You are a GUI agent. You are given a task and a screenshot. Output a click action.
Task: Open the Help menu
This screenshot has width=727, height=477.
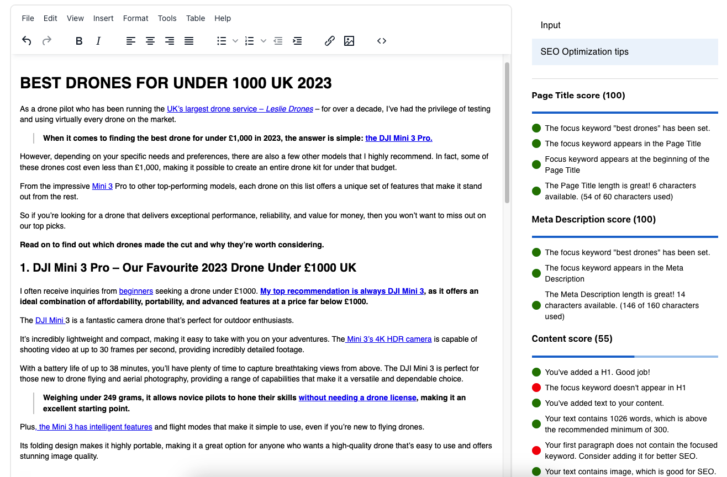[223, 18]
